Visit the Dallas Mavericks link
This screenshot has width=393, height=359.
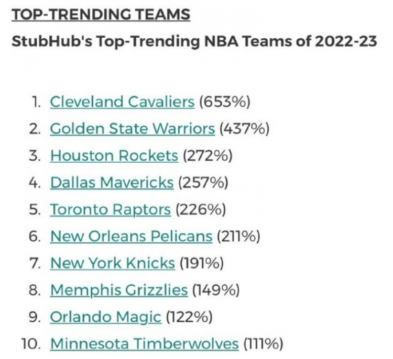coord(112,183)
